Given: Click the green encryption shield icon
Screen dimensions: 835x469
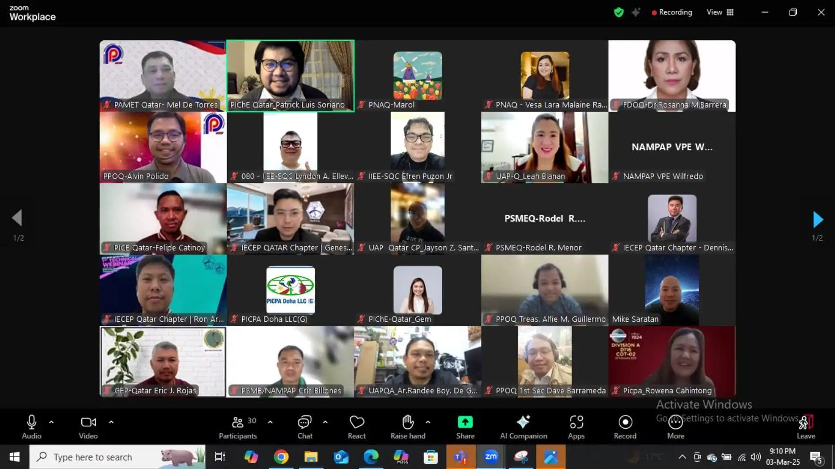Looking at the screenshot, I should [x=618, y=12].
